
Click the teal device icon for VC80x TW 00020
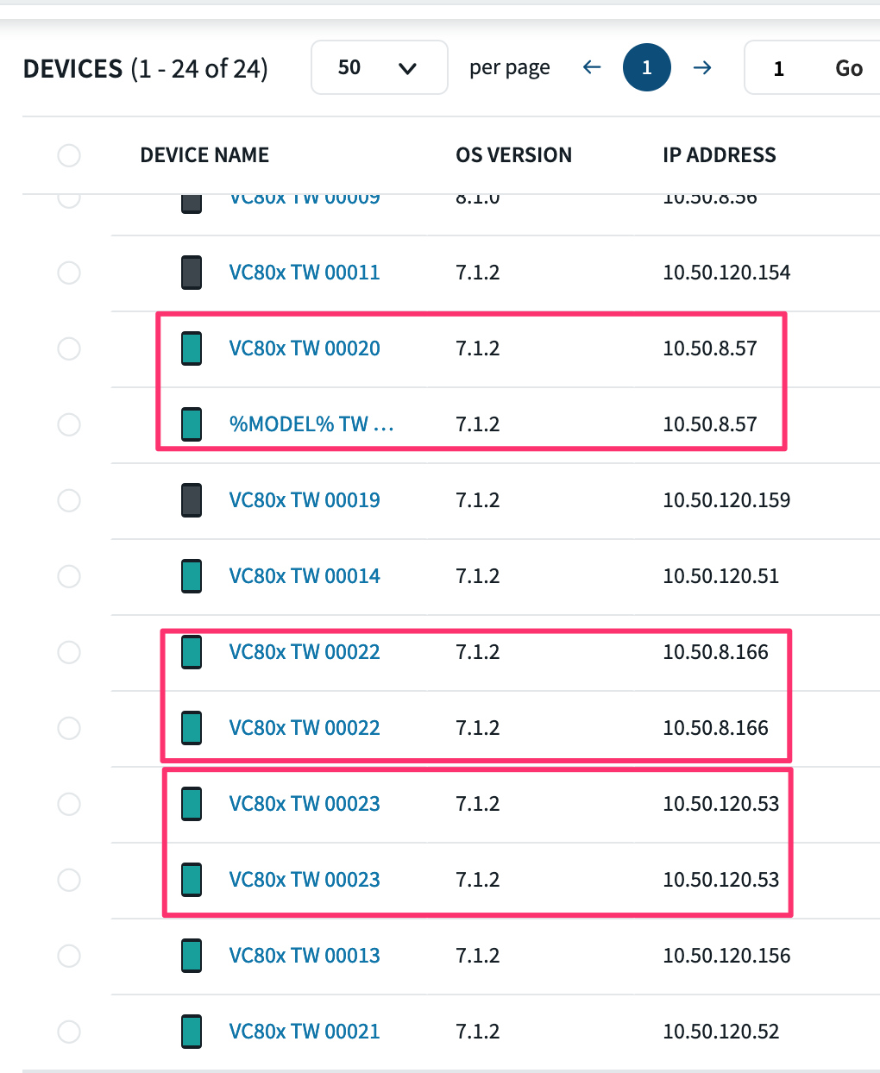pyautogui.click(x=192, y=348)
